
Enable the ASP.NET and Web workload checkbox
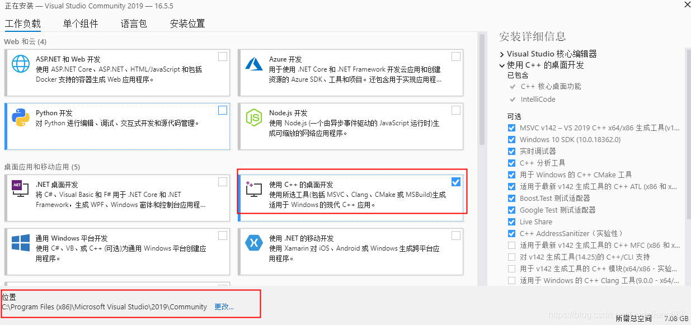click(x=223, y=56)
